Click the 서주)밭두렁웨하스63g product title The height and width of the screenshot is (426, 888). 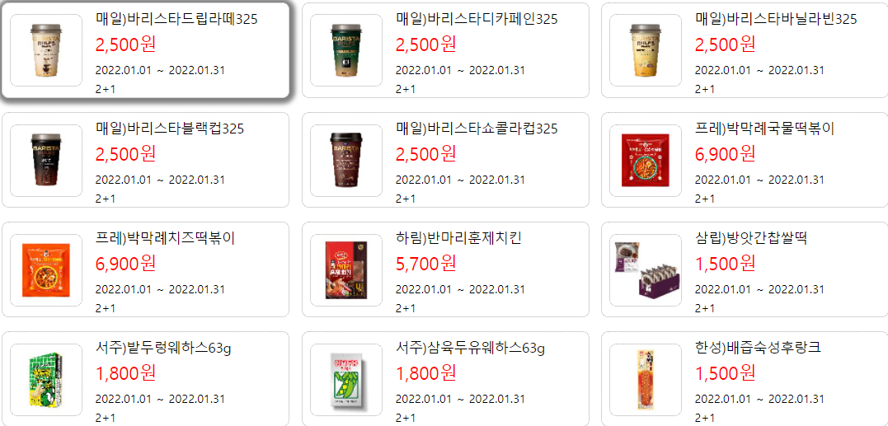pyautogui.click(x=163, y=349)
